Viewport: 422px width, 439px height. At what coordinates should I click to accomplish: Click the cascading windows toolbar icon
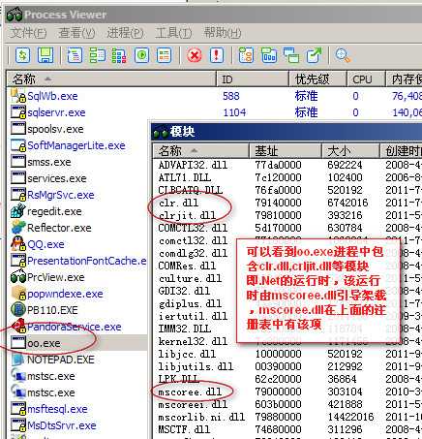point(291,55)
